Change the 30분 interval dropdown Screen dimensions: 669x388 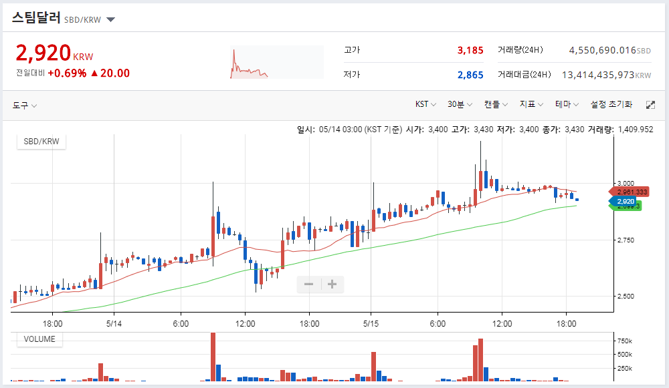pyautogui.click(x=460, y=104)
